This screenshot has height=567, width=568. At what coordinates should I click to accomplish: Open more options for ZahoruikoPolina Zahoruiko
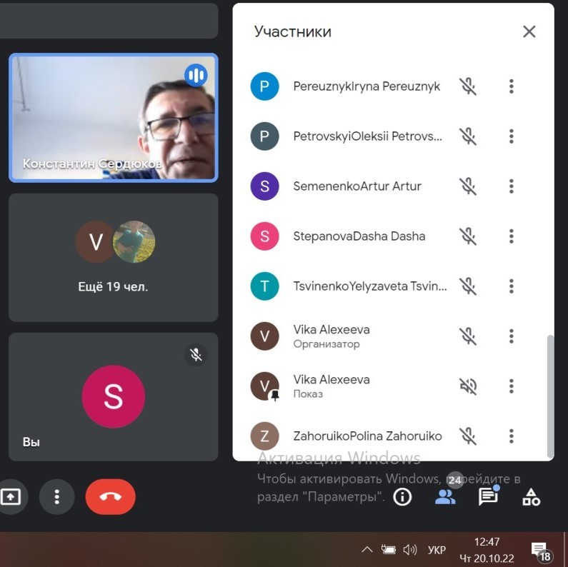[511, 436]
